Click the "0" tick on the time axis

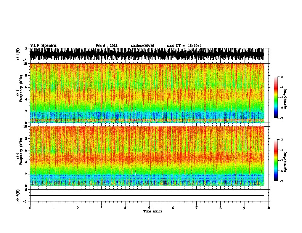[30, 208]
